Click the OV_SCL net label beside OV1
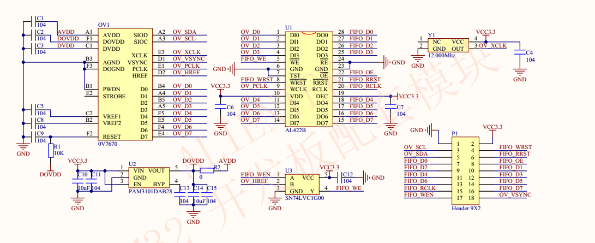 [x=184, y=38]
